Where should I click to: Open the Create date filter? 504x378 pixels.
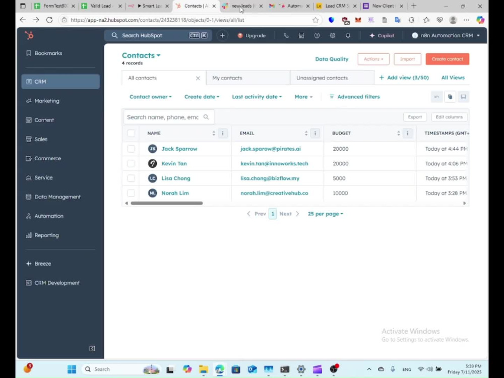(202, 97)
